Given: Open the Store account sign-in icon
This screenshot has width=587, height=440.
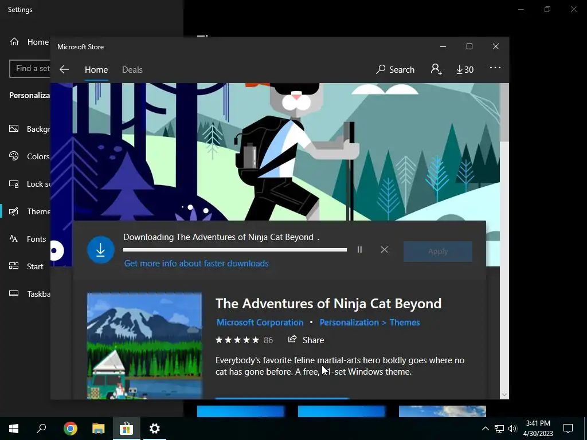Looking at the screenshot, I should pyautogui.click(x=436, y=69).
